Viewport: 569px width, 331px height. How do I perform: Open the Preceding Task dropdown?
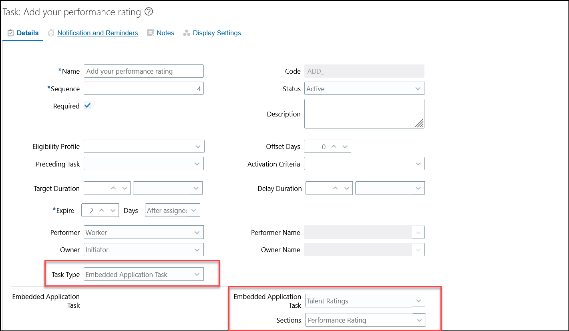point(144,164)
